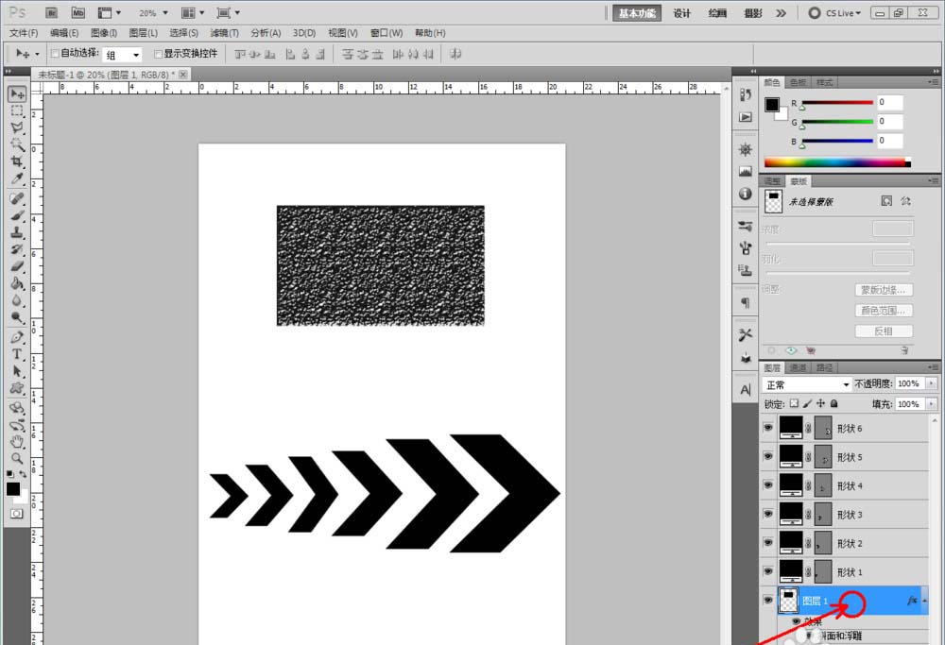Viewport: 945px width, 645px height.
Task: Select the Eyedropper tool
Action: [17, 178]
